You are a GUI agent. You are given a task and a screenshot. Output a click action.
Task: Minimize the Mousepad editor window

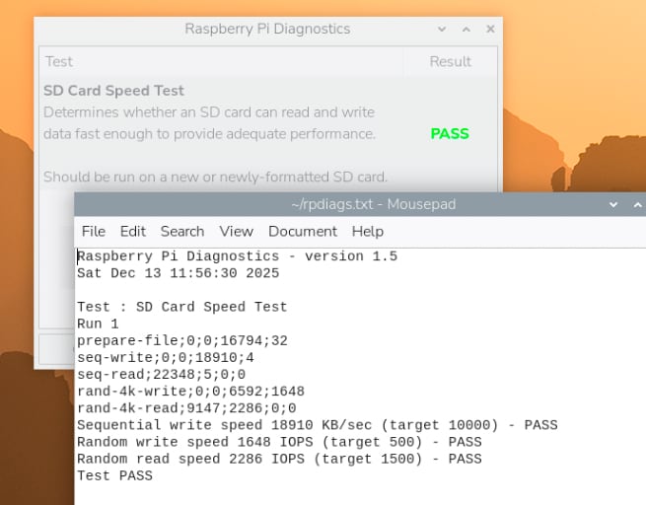[x=615, y=204]
